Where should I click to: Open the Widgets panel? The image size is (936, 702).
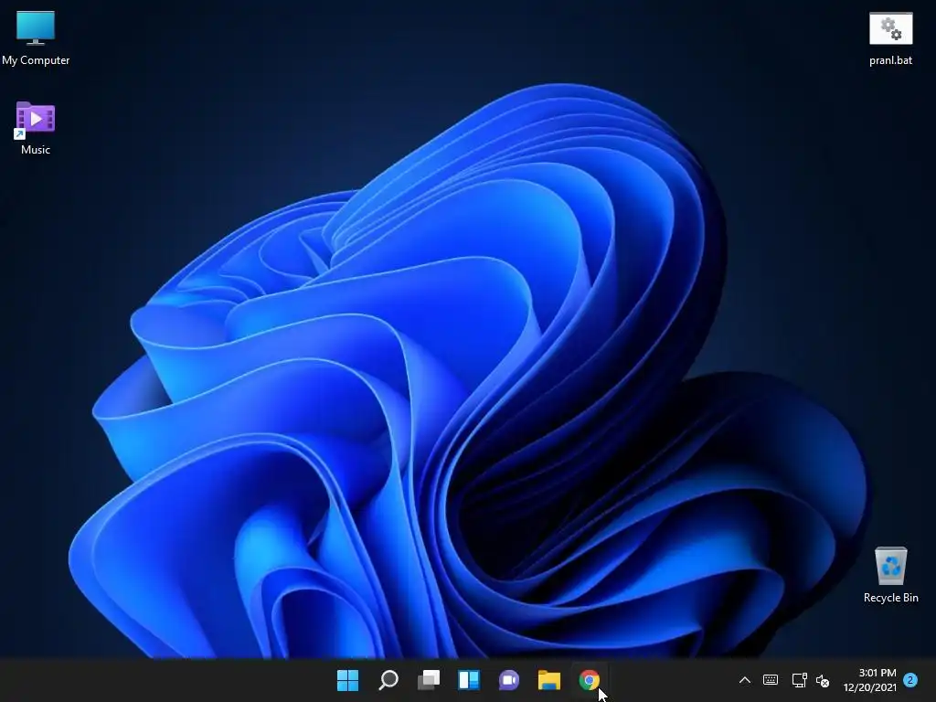click(x=469, y=680)
